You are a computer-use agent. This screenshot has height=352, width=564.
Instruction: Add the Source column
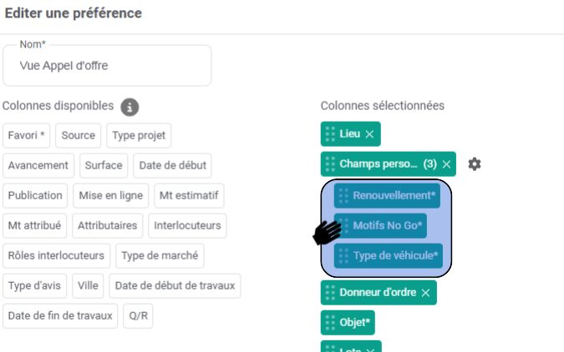(79, 135)
